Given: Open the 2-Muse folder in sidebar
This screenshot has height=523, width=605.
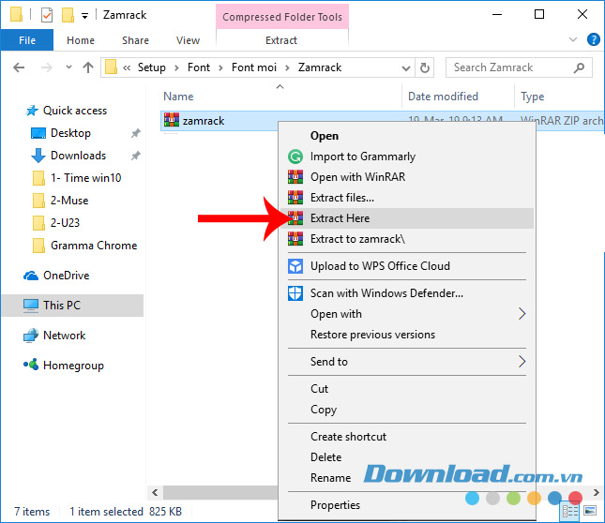Looking at the screenshot, I should (x=69, y=201).
